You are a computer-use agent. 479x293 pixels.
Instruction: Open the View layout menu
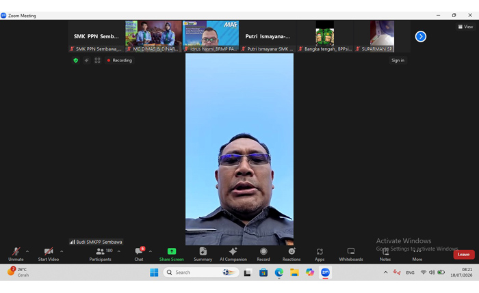pyautogui.click(x=465, y=27)
